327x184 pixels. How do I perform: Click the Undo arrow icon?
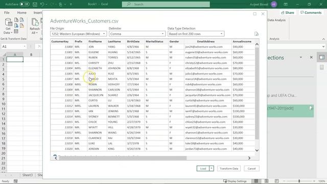42,4
